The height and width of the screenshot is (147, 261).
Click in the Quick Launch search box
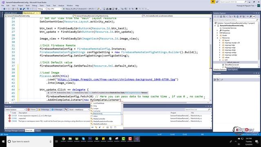pyautogui.click(x=233, y=2)
